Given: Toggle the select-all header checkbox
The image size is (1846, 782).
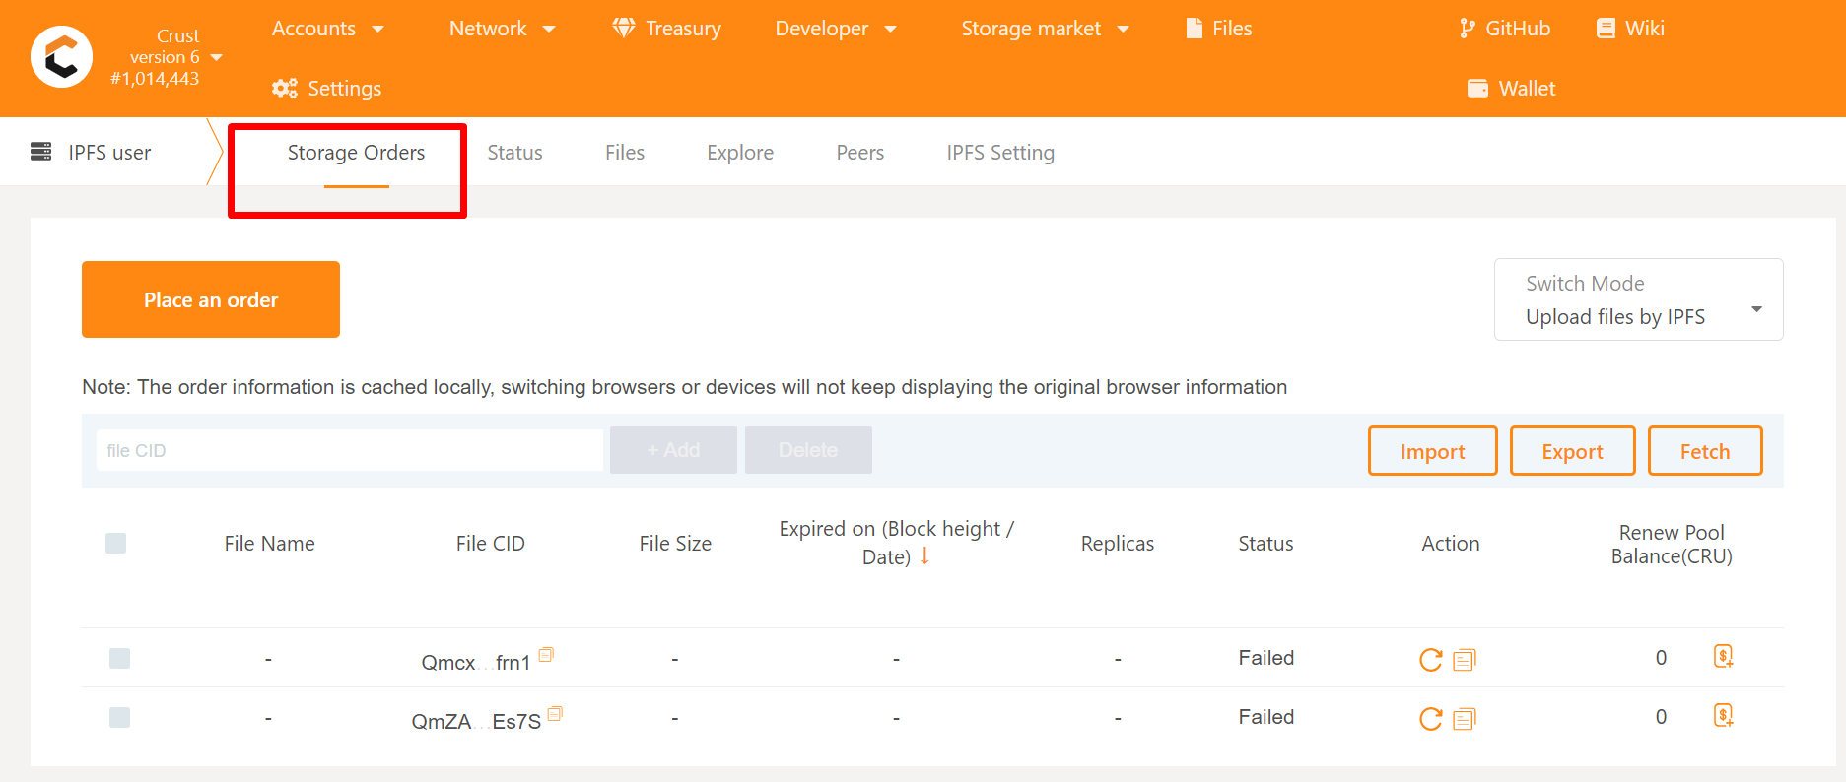Looking at the screenshot, I should [x=116, y=543].
